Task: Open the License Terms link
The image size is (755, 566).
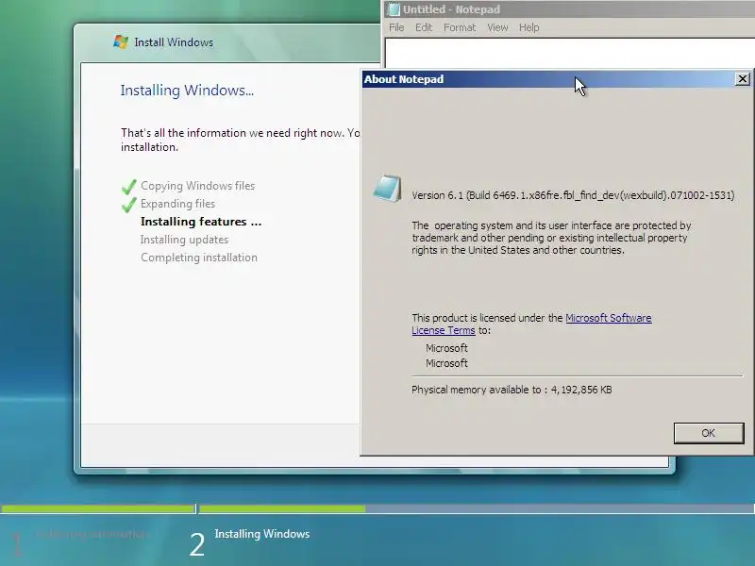Action: (x=443, y=330)
